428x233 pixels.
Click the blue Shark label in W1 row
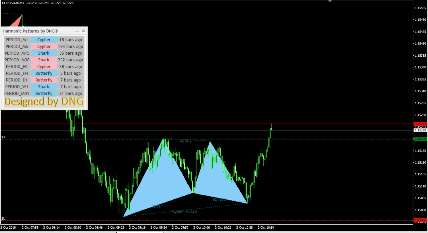click(x=44, y=87)
